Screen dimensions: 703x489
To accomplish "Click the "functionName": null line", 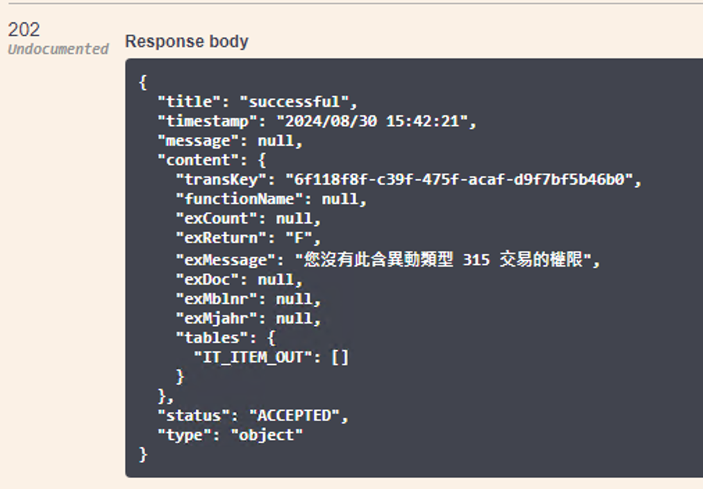I will 271,199.
